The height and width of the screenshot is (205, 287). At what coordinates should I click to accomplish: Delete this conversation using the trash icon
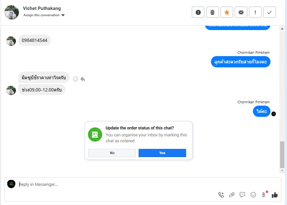(x=213, y=13)
